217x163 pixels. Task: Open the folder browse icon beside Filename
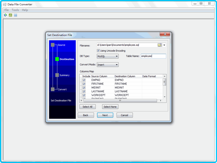tap(159, 45)
